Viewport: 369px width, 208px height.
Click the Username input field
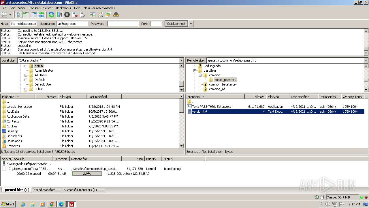click(72, 24)
